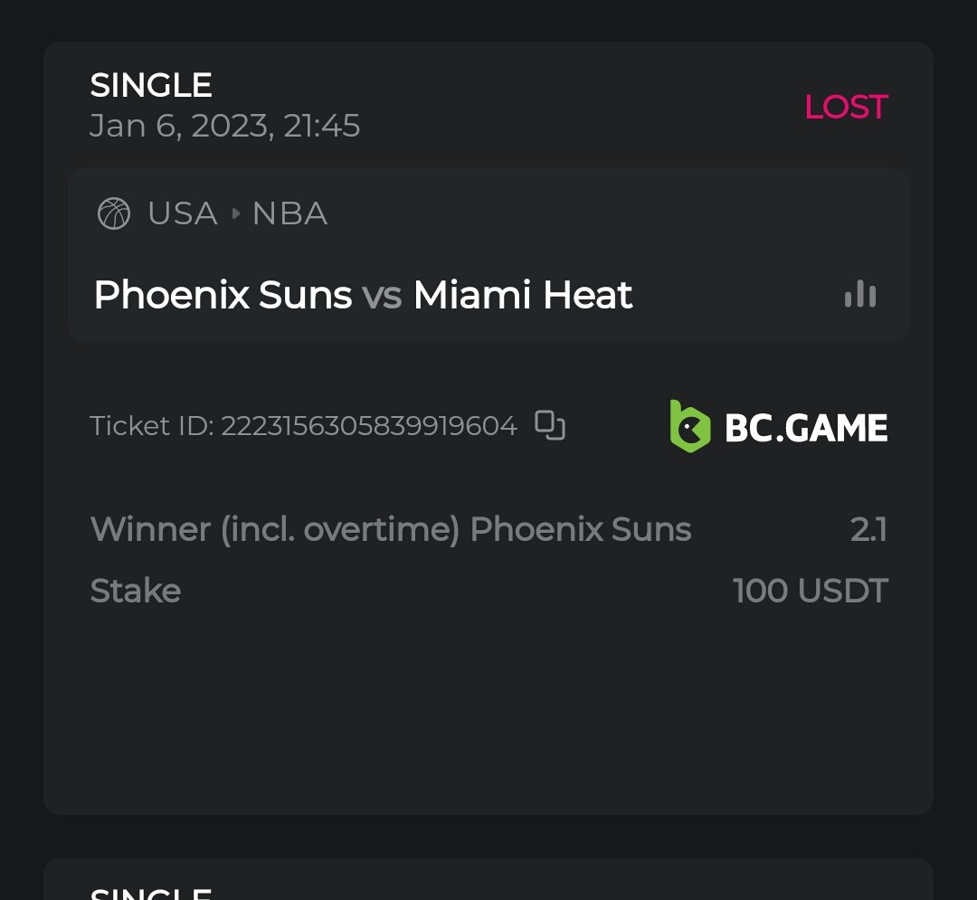Tap the Phoenix Suns team name
The height and width of the screenshot is (900, 977).
click(x=223, y=295)
